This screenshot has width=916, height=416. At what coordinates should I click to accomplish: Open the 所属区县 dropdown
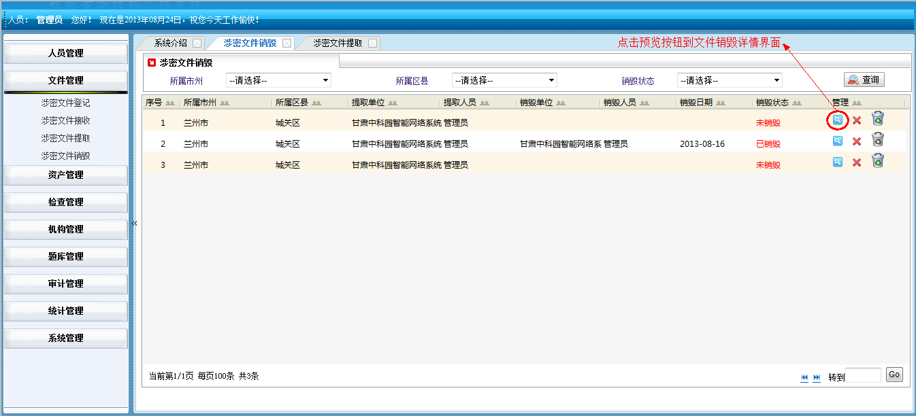504,80
